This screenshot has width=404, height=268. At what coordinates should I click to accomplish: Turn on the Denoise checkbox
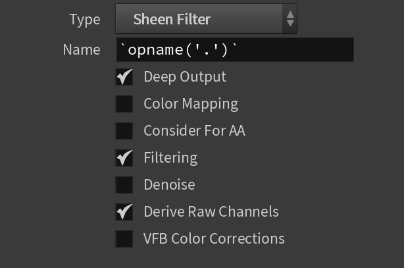(x=124, y=185)
